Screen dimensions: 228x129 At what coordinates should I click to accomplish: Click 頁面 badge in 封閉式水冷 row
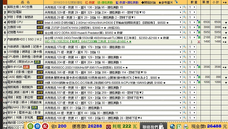pyautogui.click(x=37, y=62)
